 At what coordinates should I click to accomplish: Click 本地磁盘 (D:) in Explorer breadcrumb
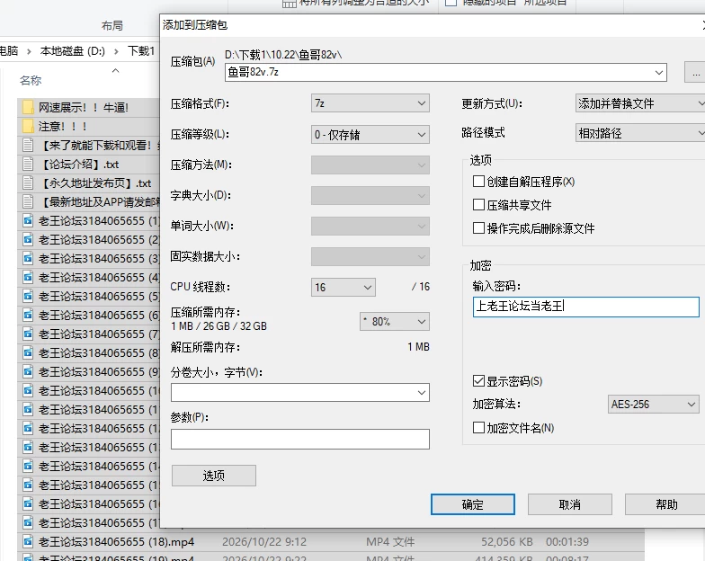(72, 50)
